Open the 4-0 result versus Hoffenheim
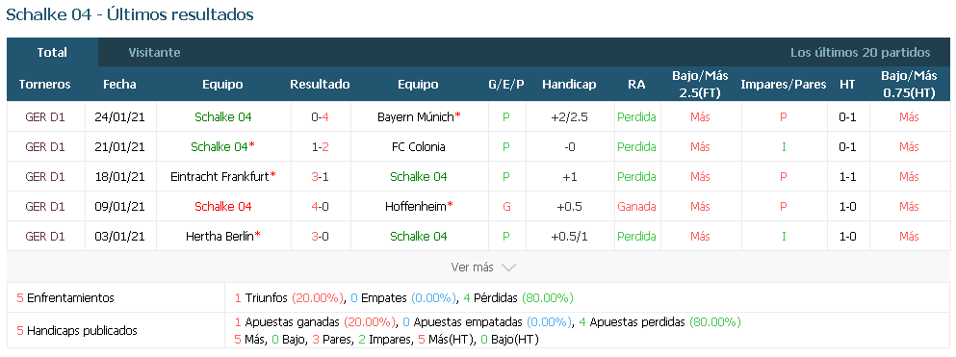Screen dimensions: 956x357 coord(320,207)
